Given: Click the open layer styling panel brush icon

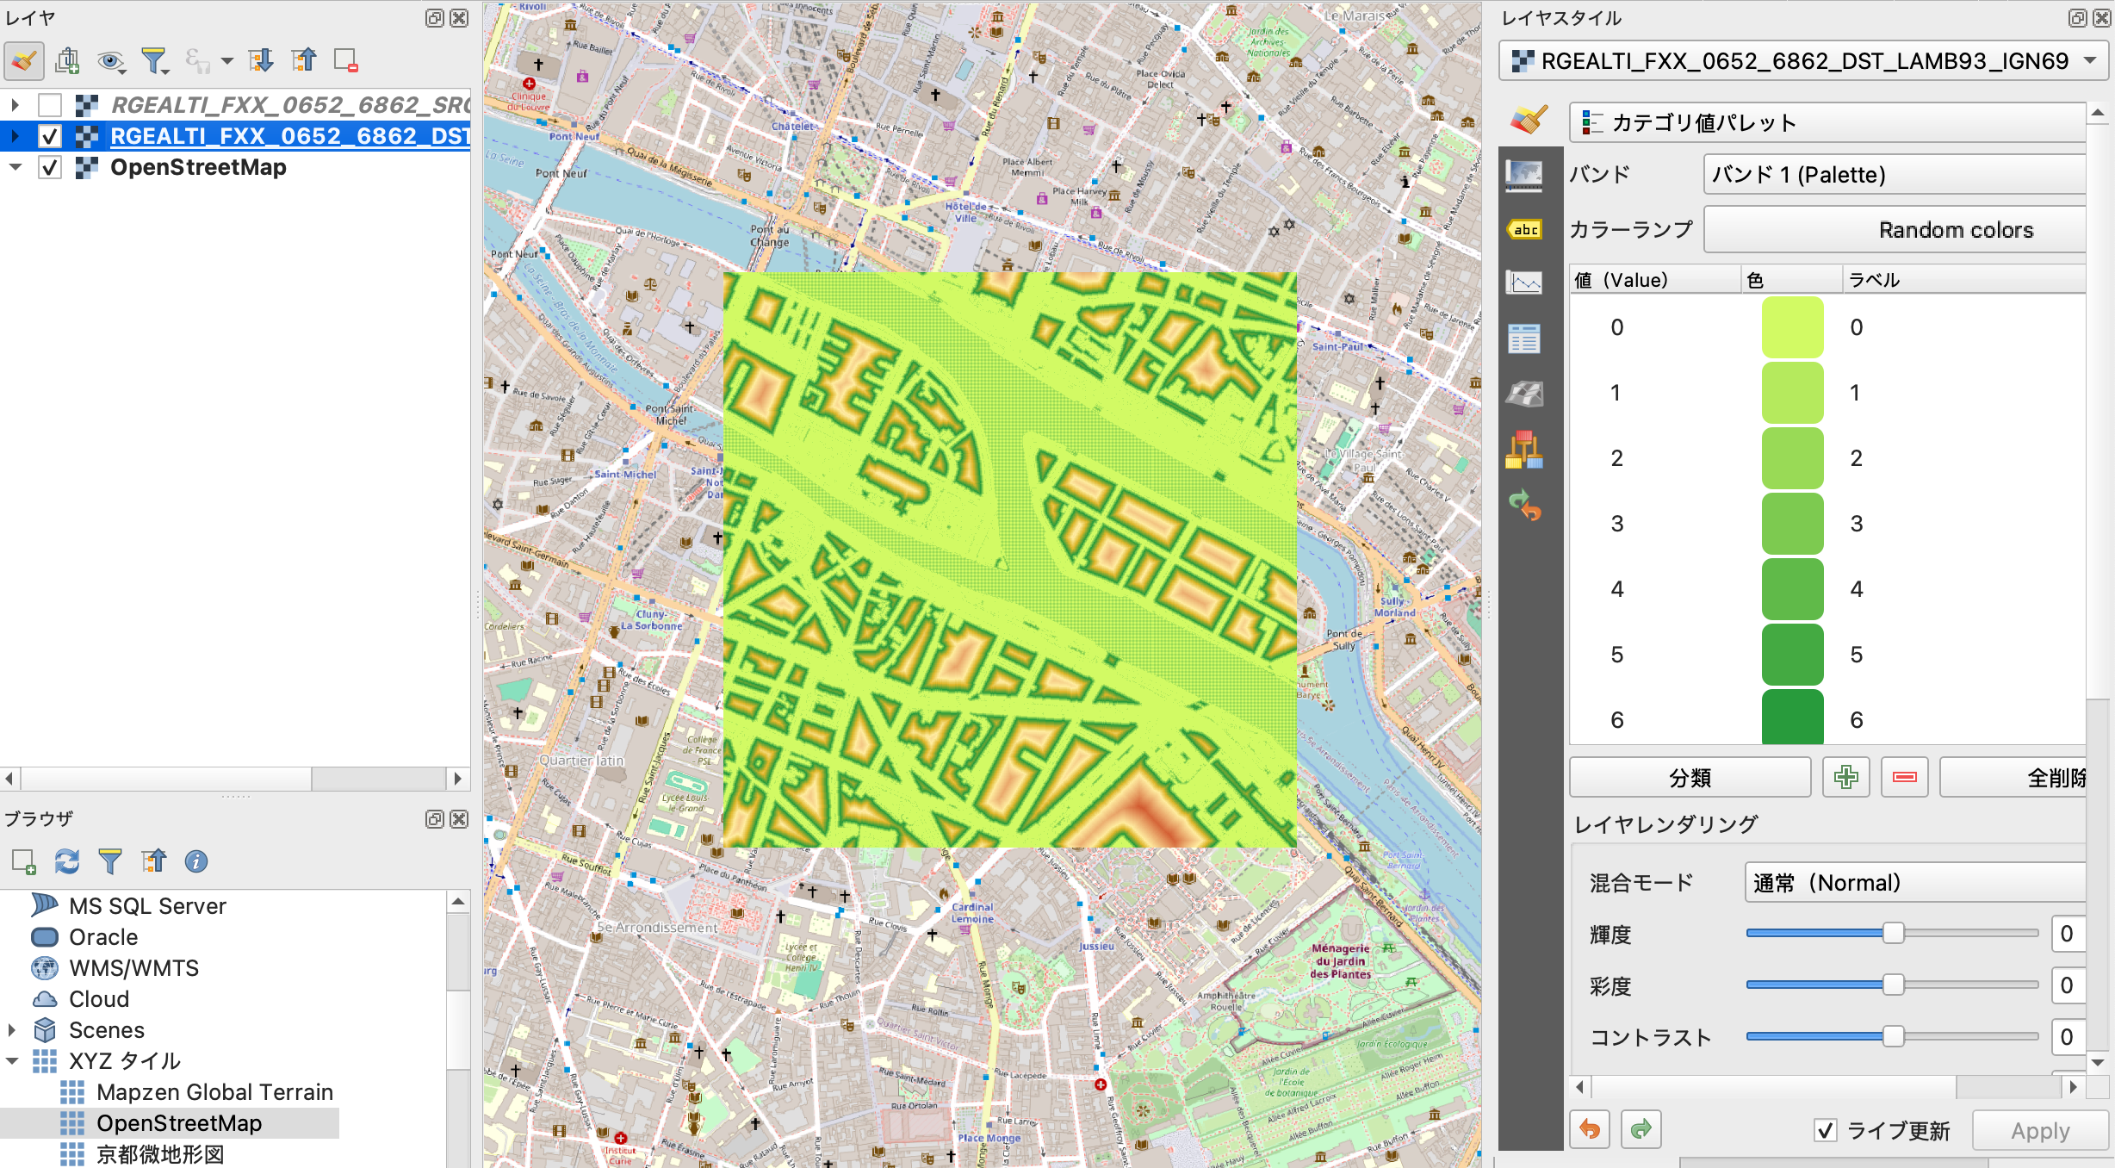Looking at the screenshot, I should pyautogui.click(x=23, y=60).
